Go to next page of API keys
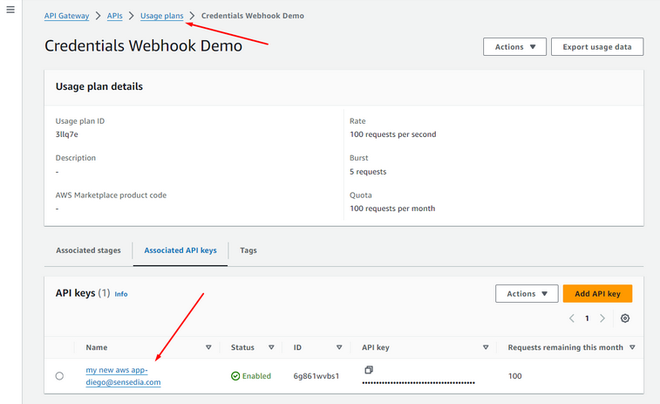 (602, 318)
